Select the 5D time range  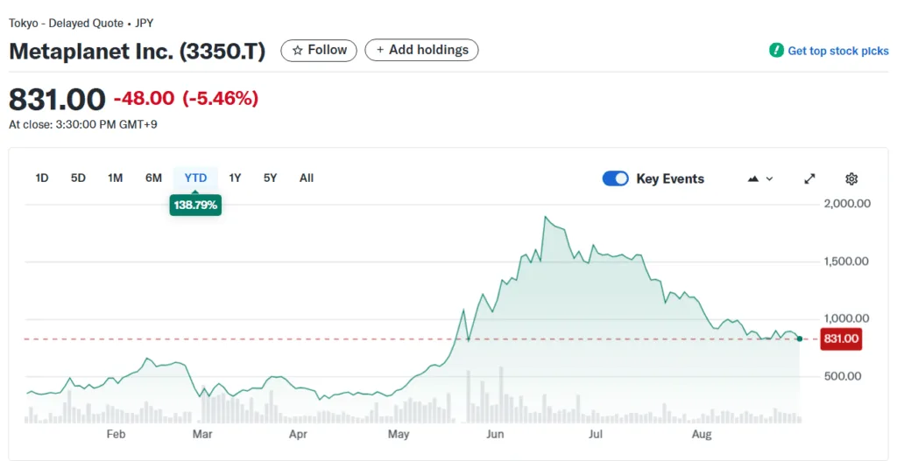(78, 178)
